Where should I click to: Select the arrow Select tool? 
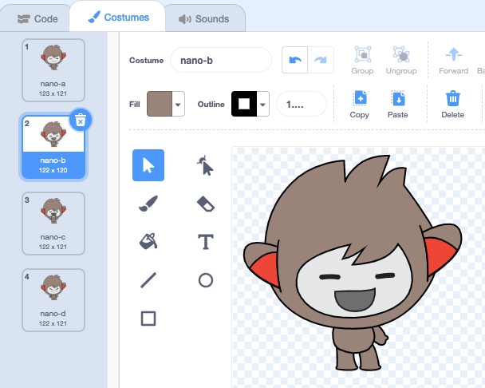(148, 165)
